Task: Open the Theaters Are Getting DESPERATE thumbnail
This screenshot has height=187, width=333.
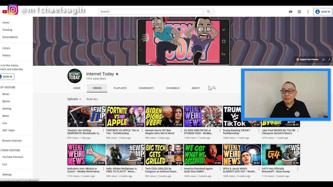Action: pos(86,116)
